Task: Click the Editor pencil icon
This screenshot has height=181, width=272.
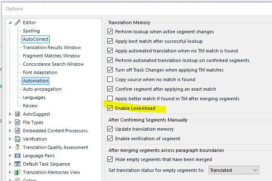Action: coord(18,22)
